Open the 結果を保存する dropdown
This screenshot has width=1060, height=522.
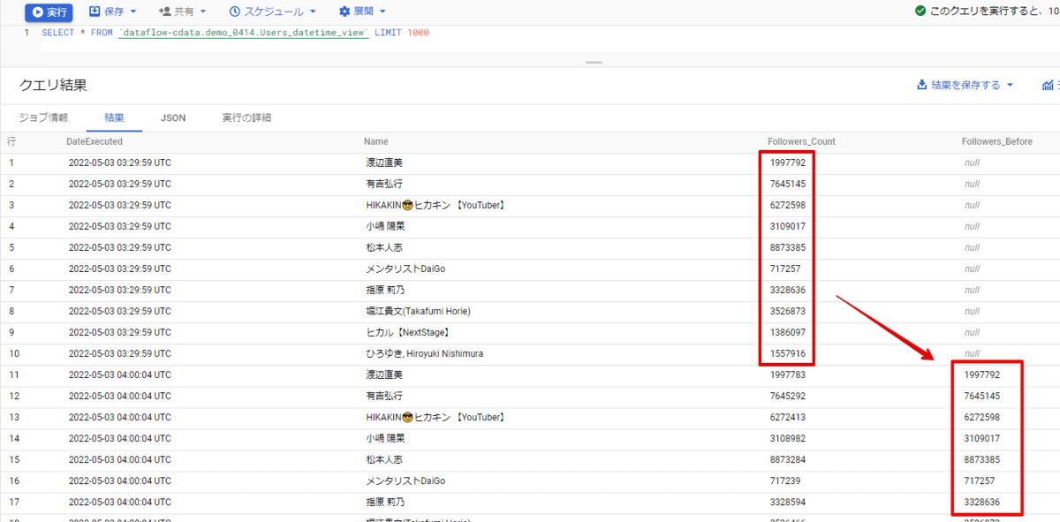[965, 85]
